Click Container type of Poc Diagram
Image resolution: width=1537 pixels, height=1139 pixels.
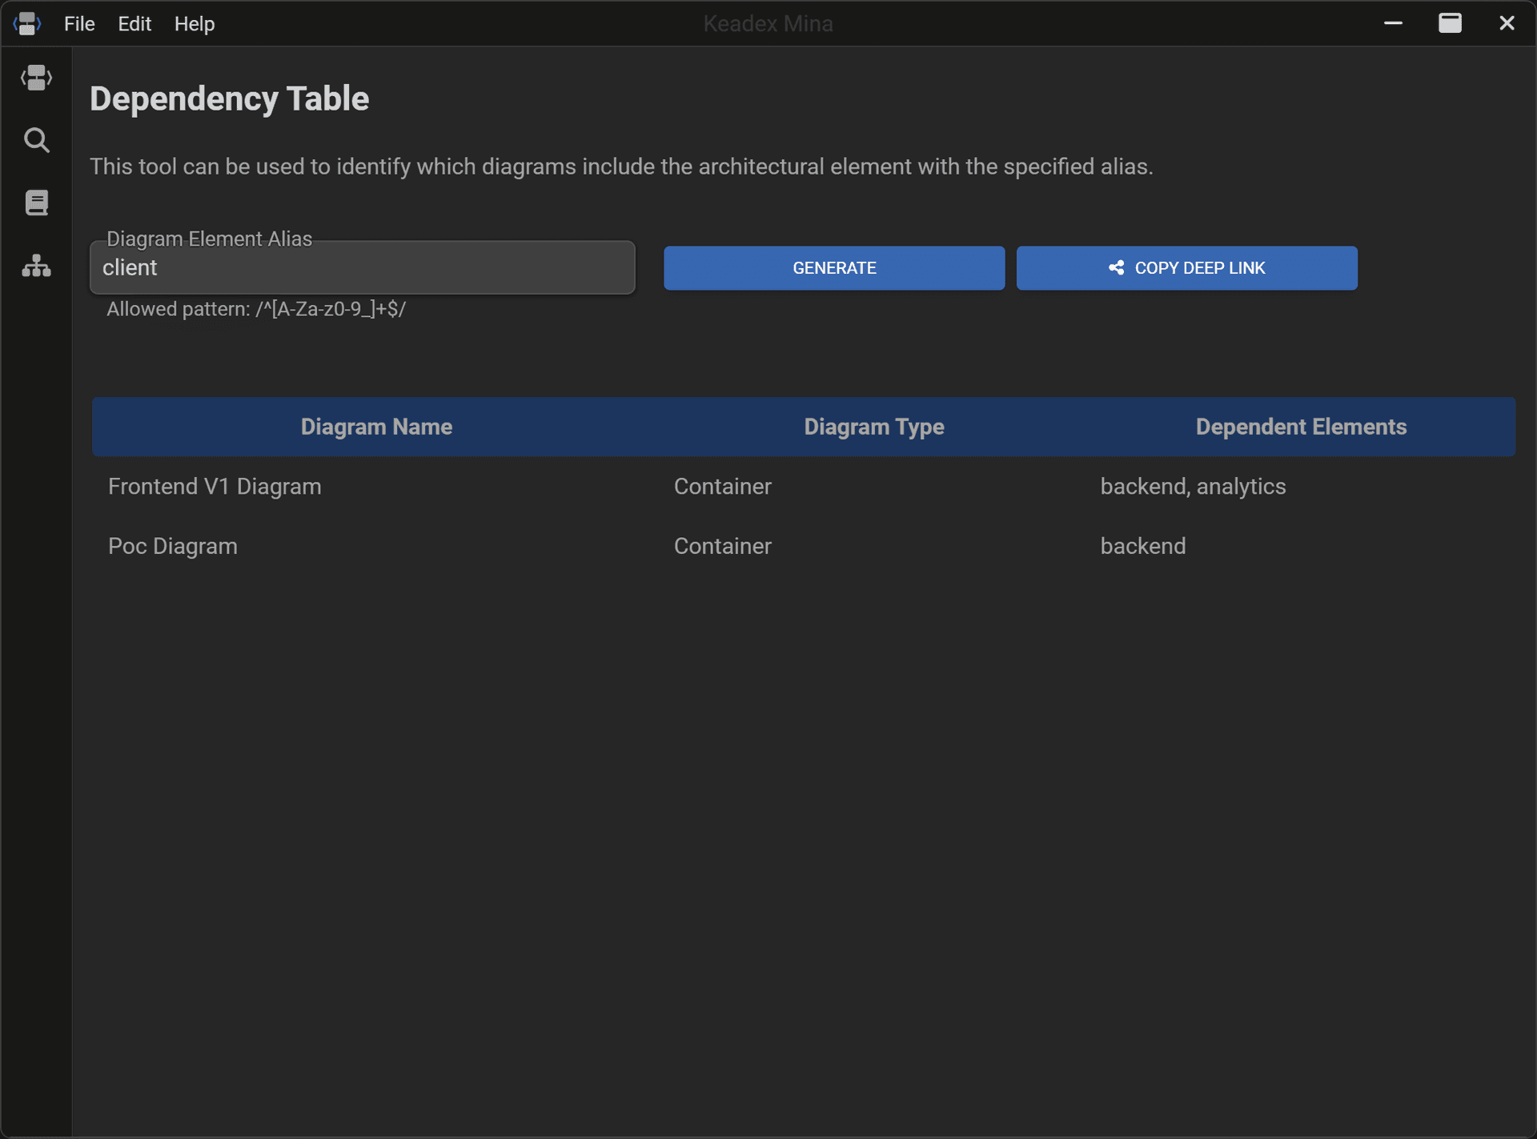723,546
